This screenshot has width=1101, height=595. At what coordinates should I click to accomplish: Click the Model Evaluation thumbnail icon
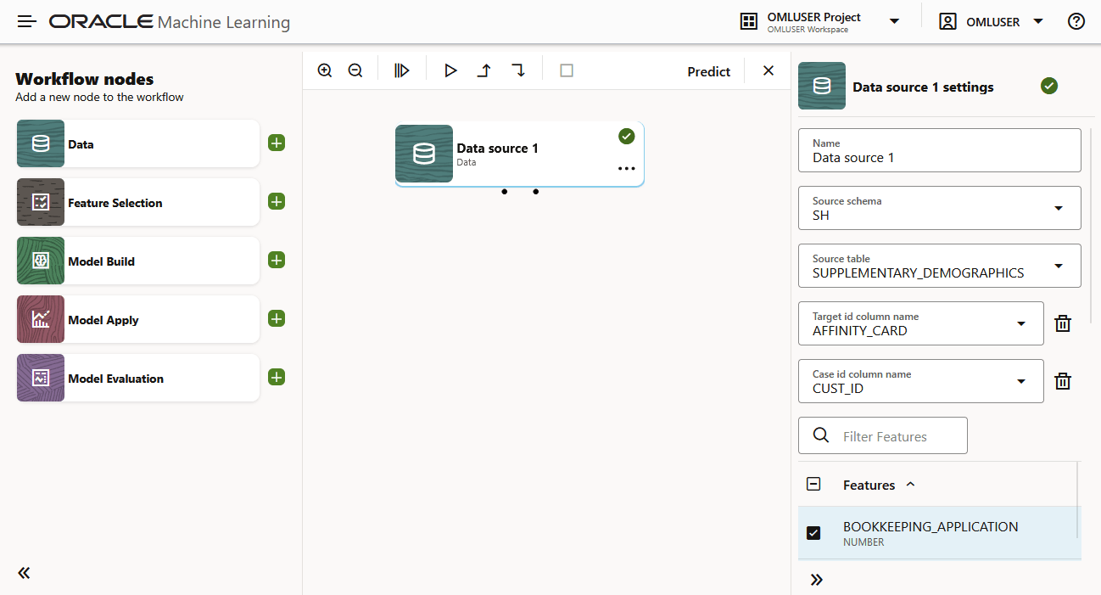[x=41, y=378]
